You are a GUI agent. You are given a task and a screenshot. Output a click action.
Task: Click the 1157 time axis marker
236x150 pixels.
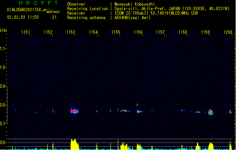(x=160, y=32)
